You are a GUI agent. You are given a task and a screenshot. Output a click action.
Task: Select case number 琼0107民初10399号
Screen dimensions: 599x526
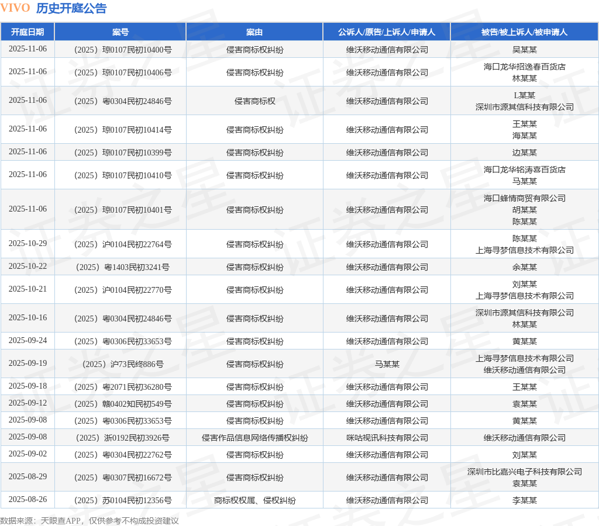(x=123, y=153)
